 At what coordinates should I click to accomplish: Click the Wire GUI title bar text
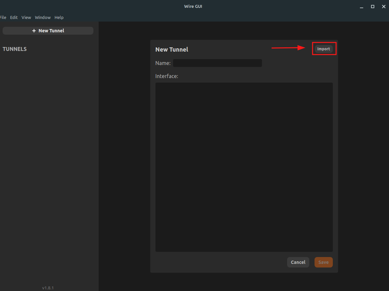(193, 6)
